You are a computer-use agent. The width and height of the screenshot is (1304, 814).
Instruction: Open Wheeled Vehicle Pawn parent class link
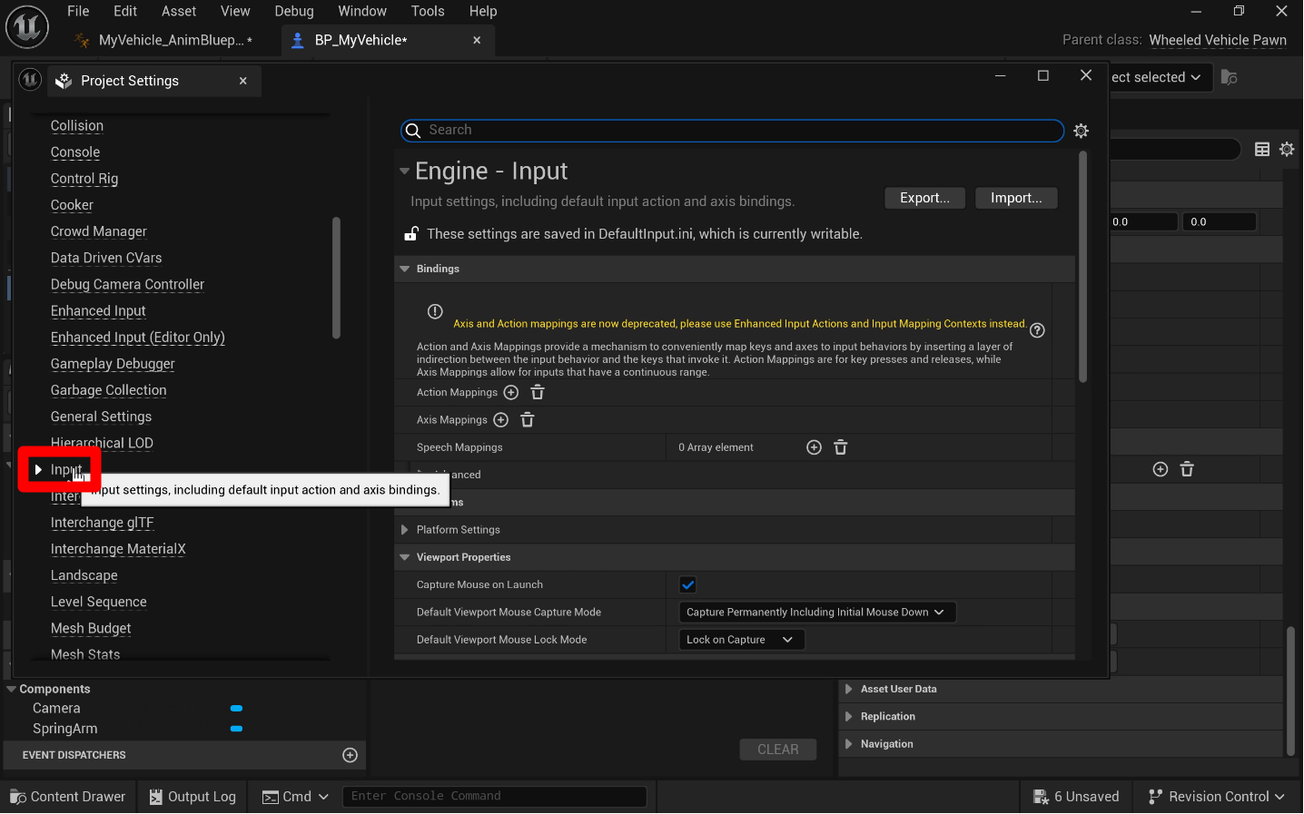click(1218, 40)
